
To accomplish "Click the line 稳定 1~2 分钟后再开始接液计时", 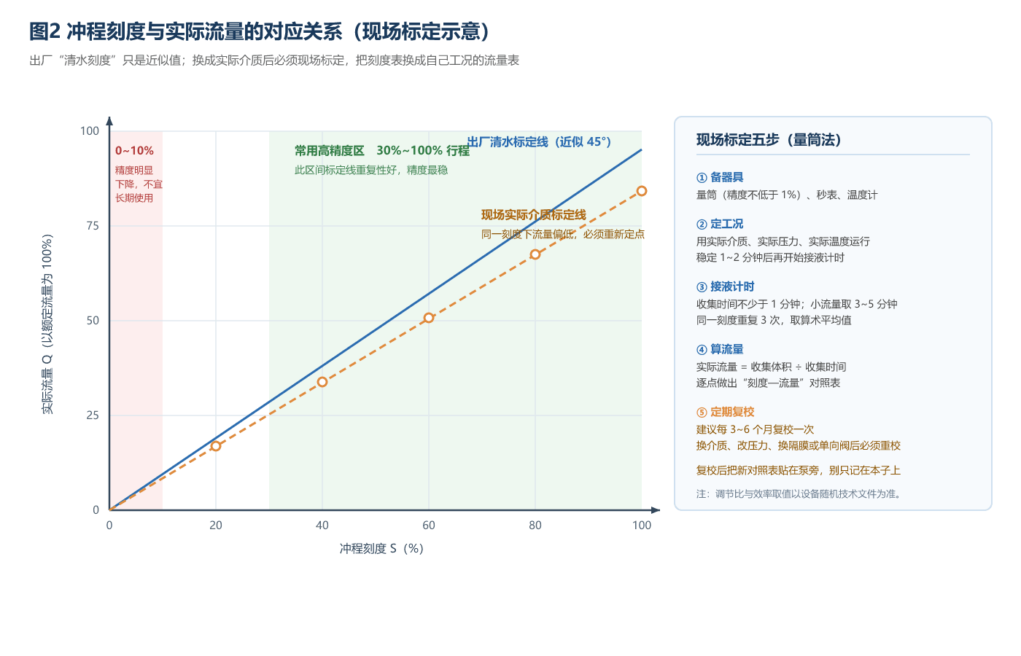I will pyautogui.click(x=770, y=257).
